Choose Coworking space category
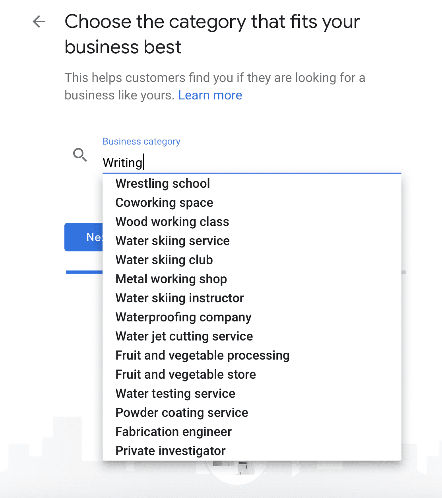Viewport: 442px width, 498px height. tap(164, 202)
